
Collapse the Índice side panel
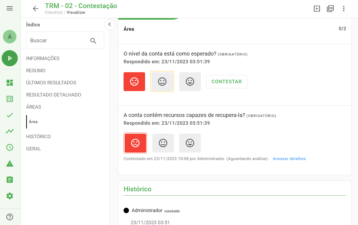pyautogui.click(x=110, y=25)
